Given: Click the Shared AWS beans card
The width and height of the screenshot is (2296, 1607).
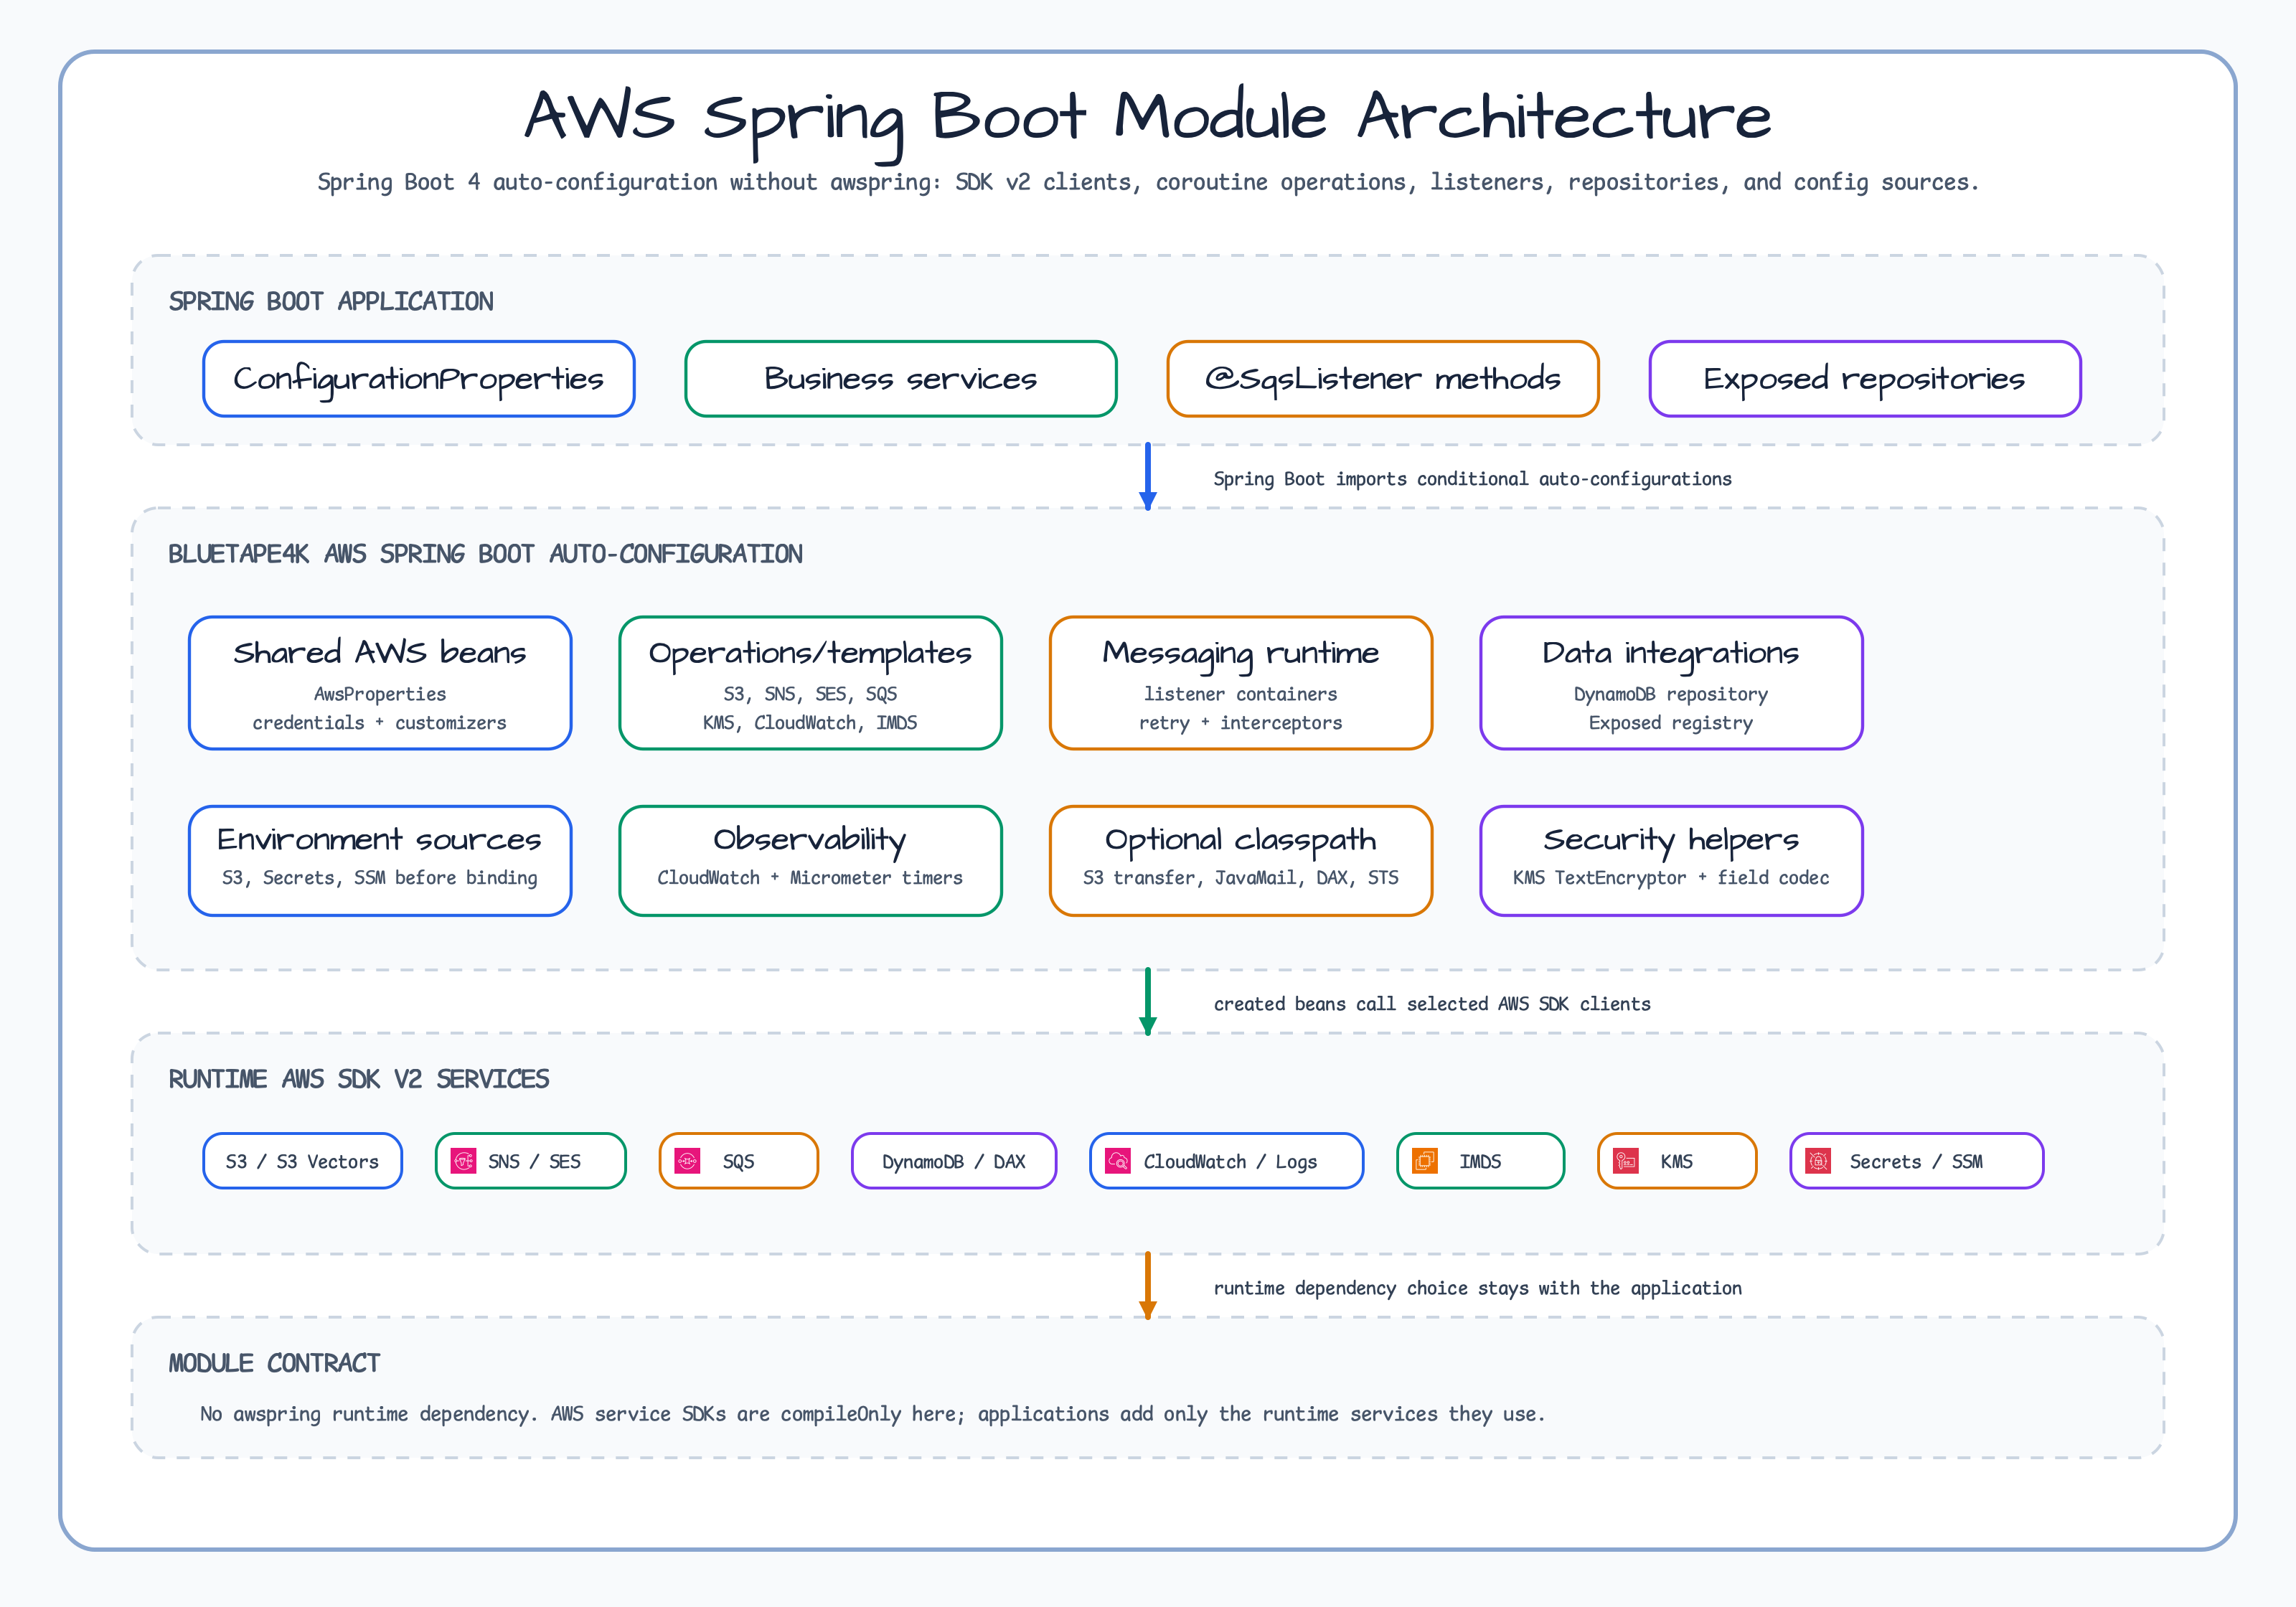Looking at the screenshot, I should [380, 683].
